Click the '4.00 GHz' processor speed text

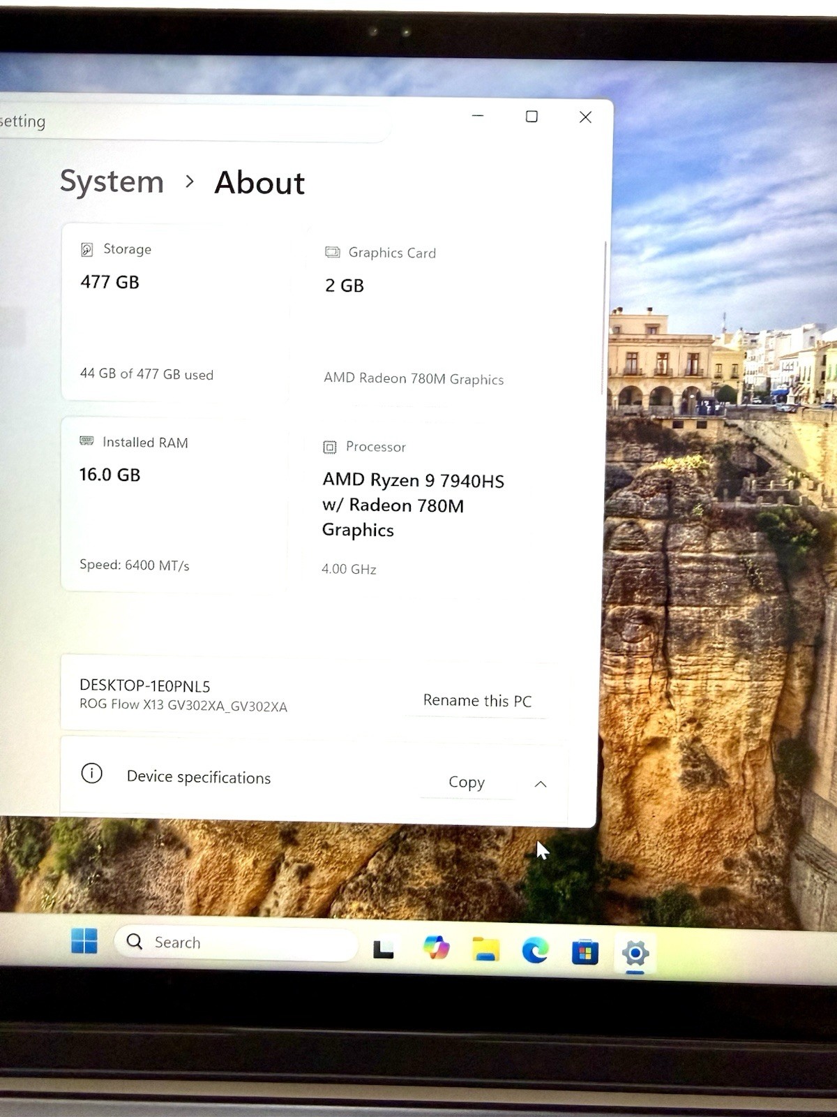[x=349, y=569]
